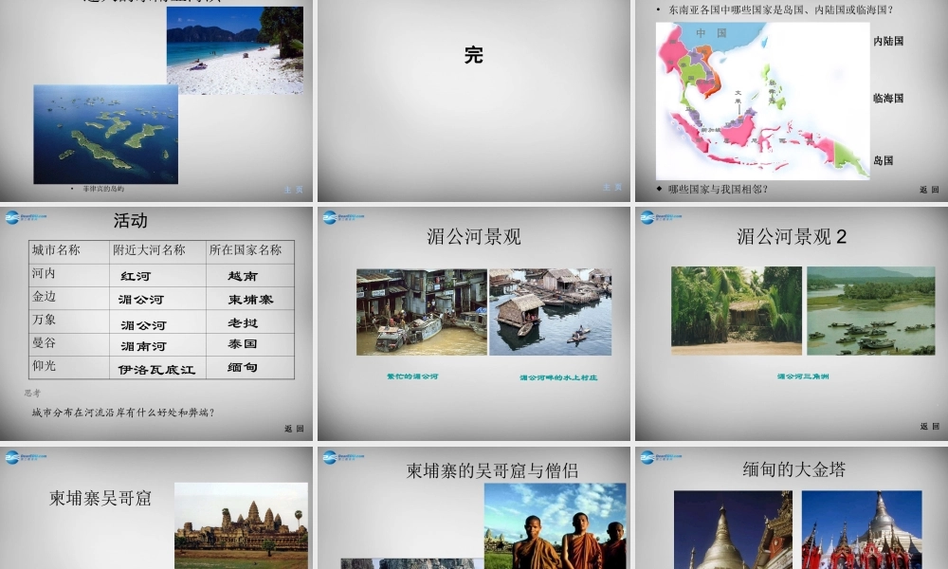
Task: Click 返回 link on the Southeast Asia map slide
Action: click(x=929, y=190)
